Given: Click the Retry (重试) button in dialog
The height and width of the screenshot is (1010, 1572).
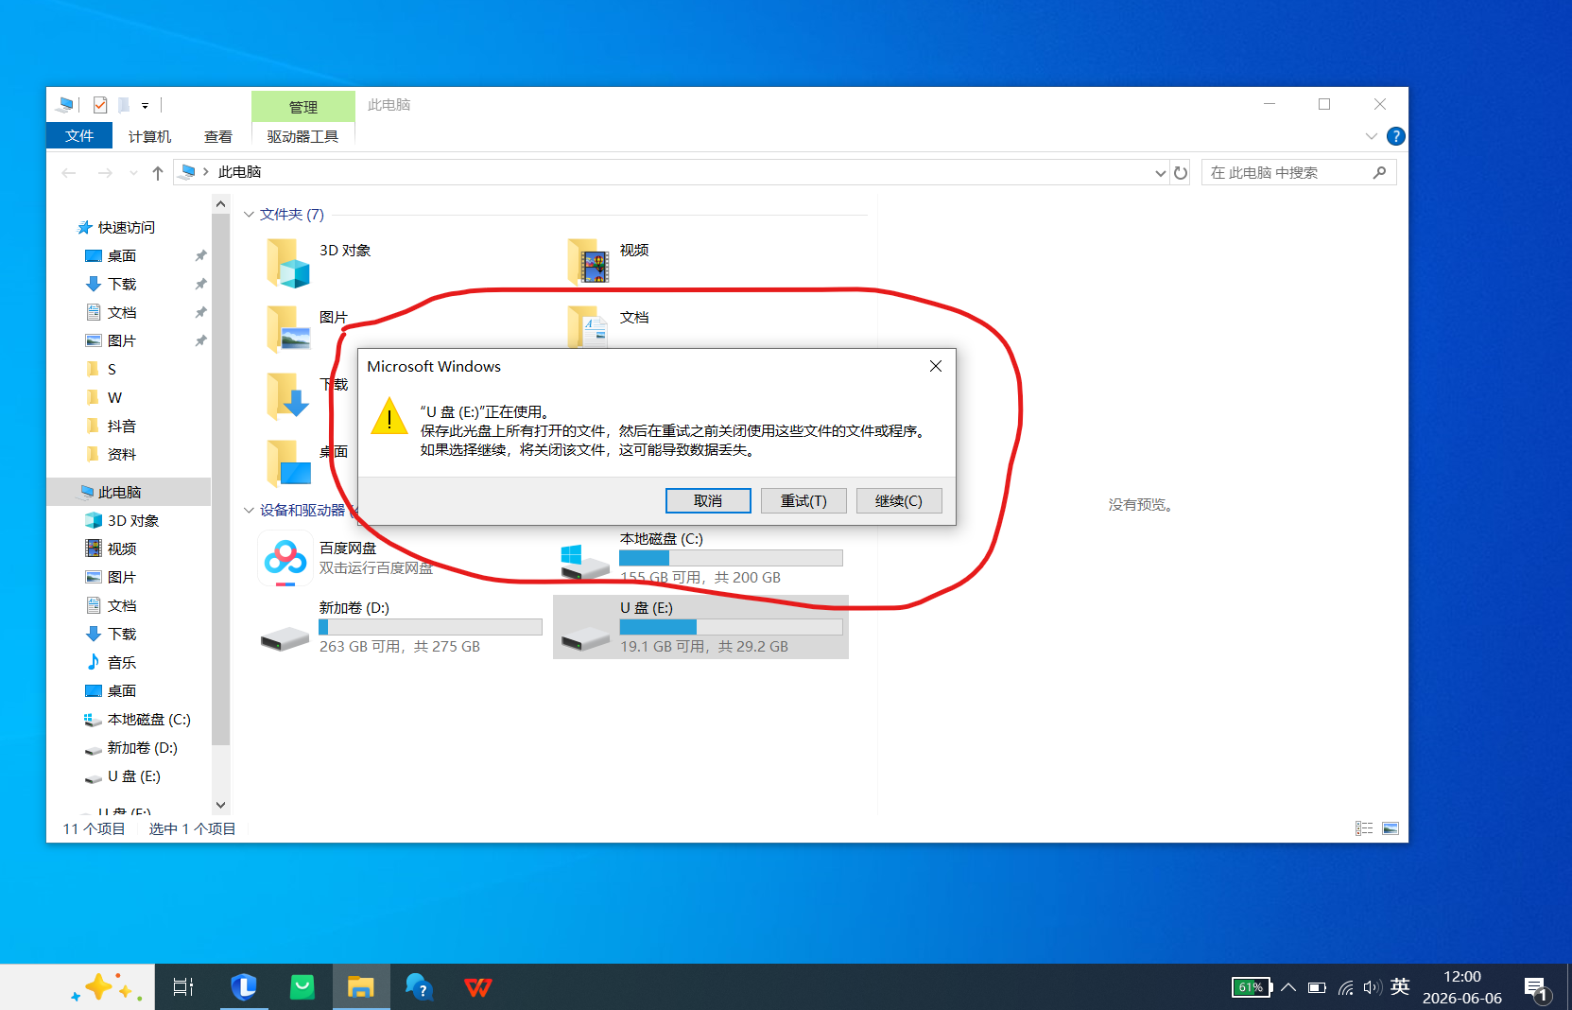Looking at the screenshot, I should [x=803, y=500].
